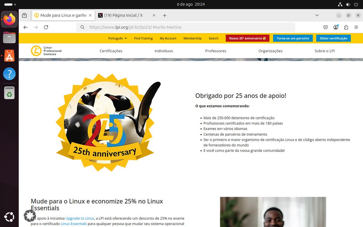Open the Firefox account icon
Viewport: 363px width, 227px height.
coord(336,27)
